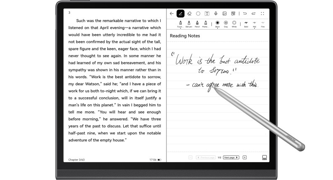
Task: Select the Eraser tool
Action: pyautogui.click(x=189, y=13)
